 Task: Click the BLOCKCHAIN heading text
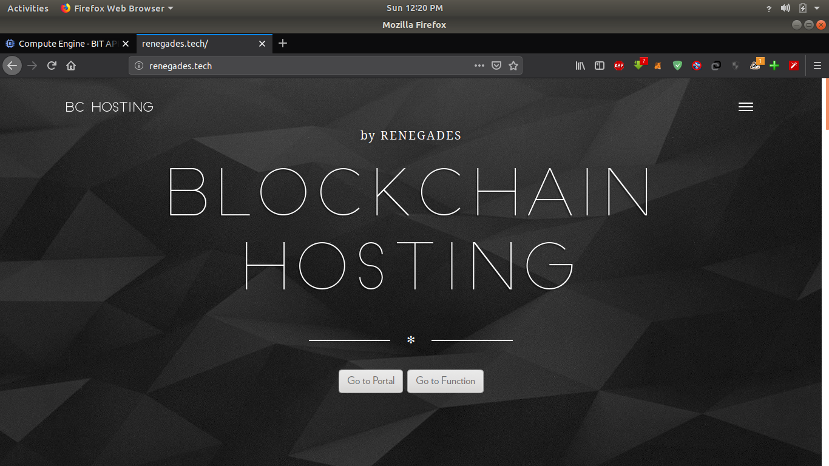click(x=409, y=191)
